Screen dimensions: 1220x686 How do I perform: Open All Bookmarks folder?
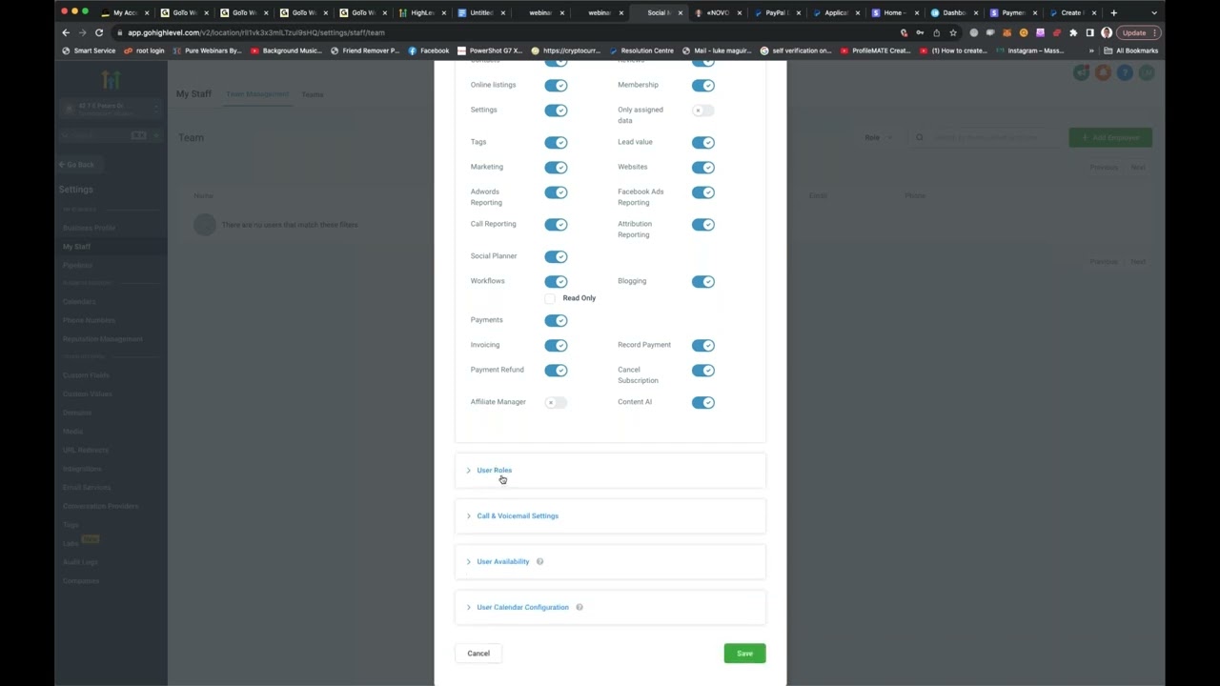[x=1131, y=50]
